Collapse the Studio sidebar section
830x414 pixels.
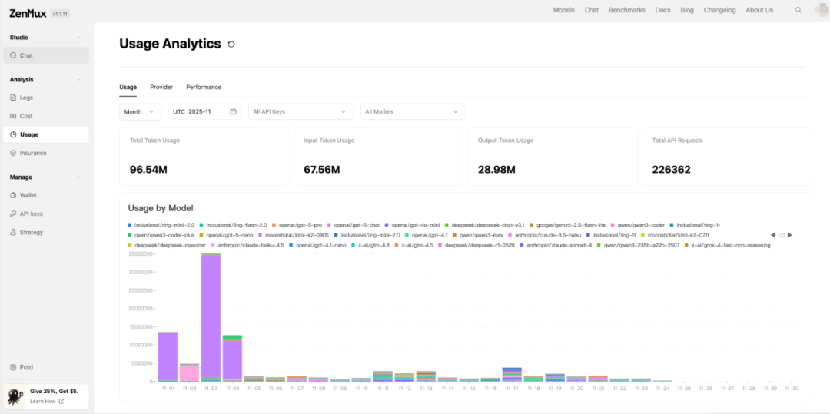tap(79, 38)
